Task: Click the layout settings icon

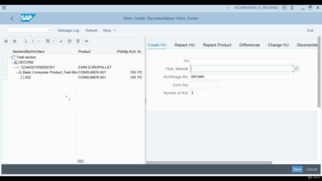Action: (x=48, y=41)
